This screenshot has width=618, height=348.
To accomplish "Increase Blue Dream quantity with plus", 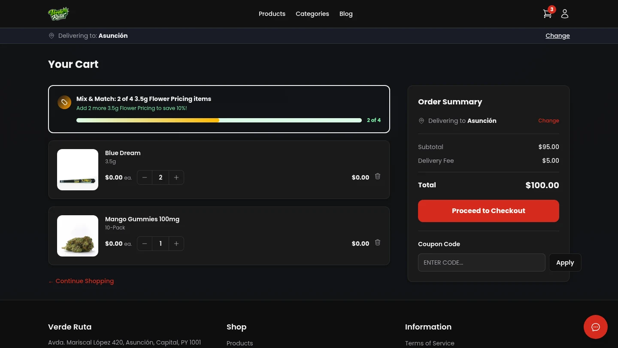I will [x=176, y=177].
